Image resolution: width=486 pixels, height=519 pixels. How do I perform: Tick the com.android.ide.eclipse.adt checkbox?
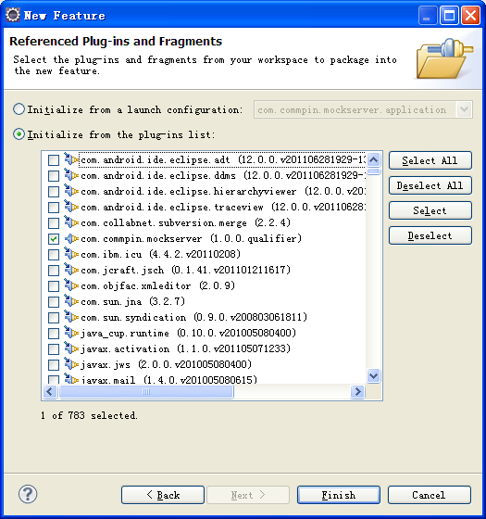54,160
